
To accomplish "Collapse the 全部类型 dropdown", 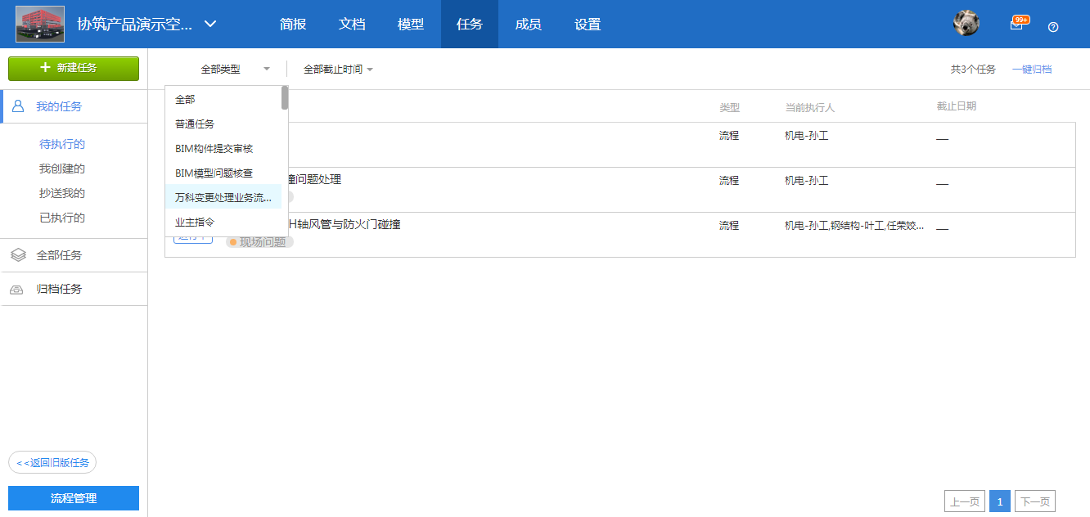I will 235,70.
